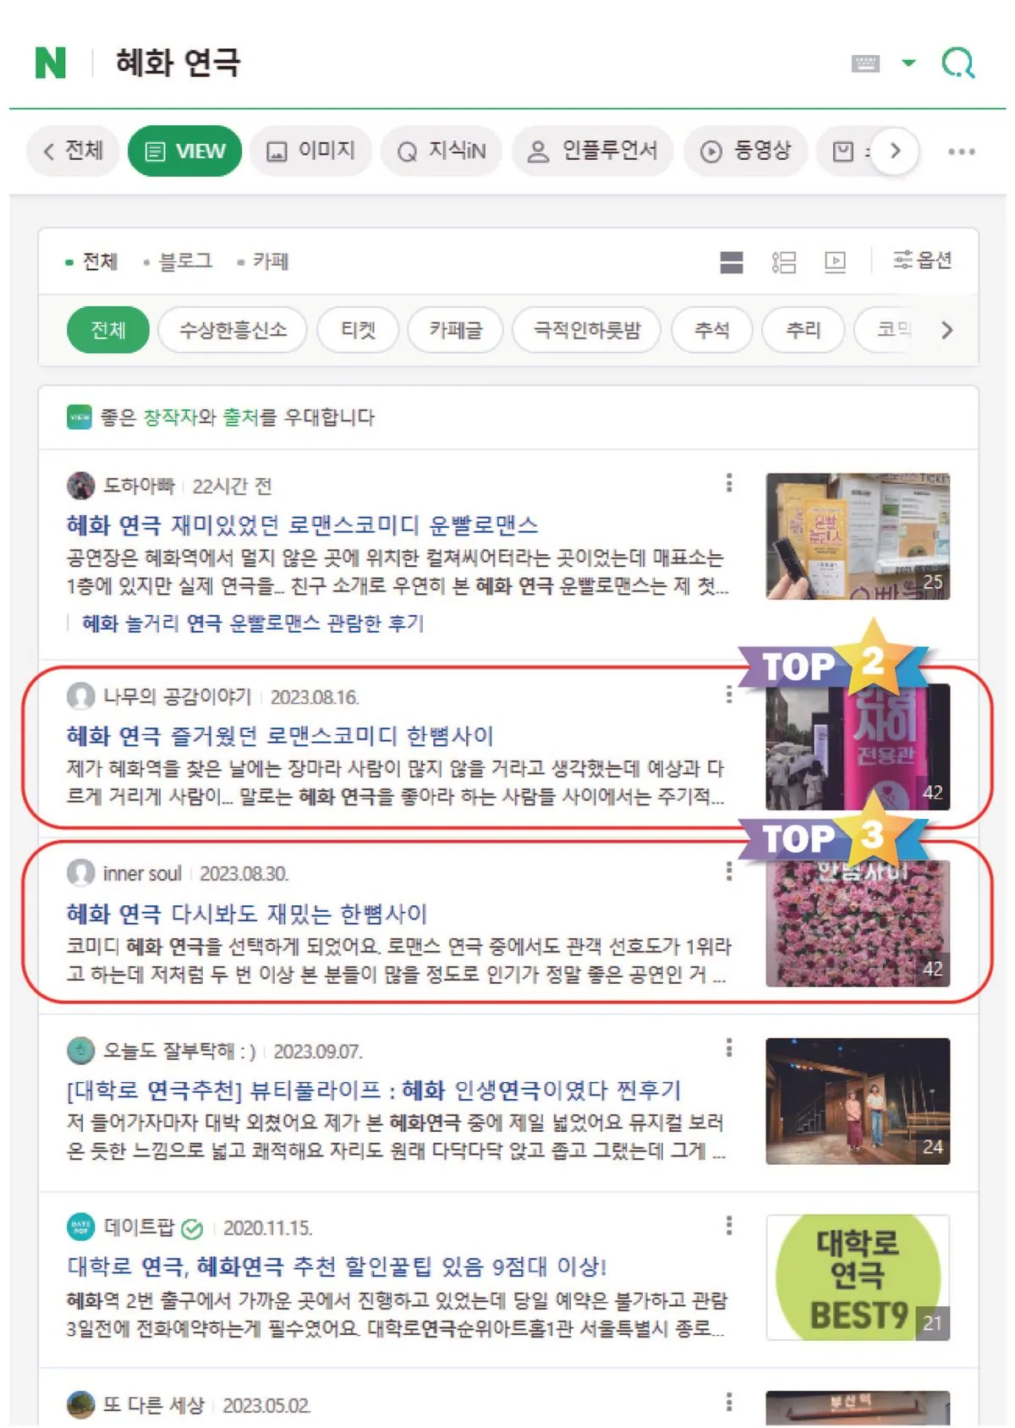Switch to video view layout icon
Screen dimensions: 1015x1428
click(x=836, y=263)
